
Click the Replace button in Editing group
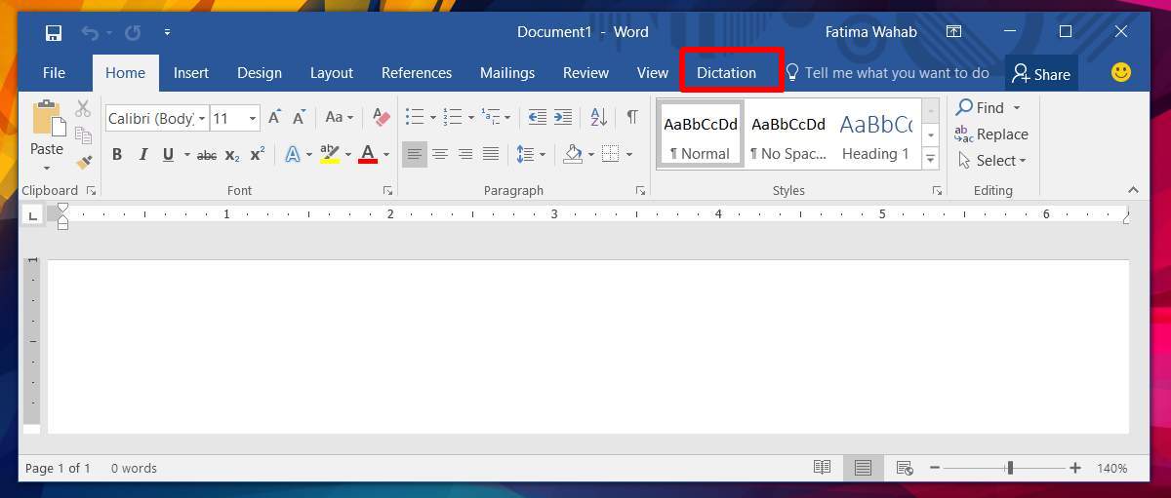991,134
